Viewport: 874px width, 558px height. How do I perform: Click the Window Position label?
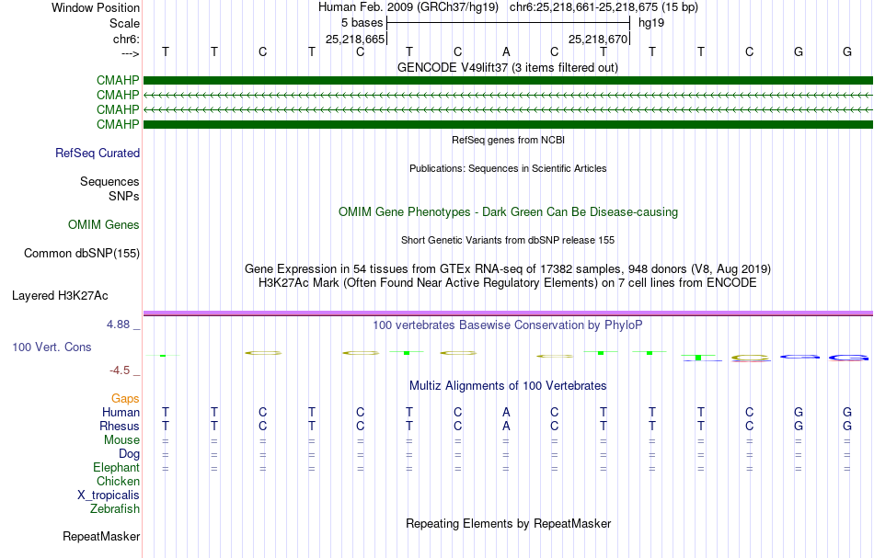(x=96, y=7)
